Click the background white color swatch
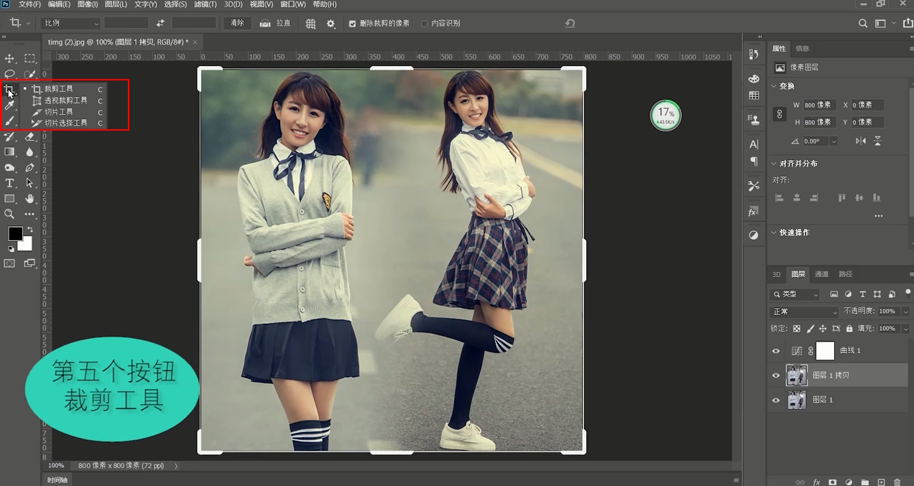The width and height of the screenshot is (914, 486). point(27,246)
